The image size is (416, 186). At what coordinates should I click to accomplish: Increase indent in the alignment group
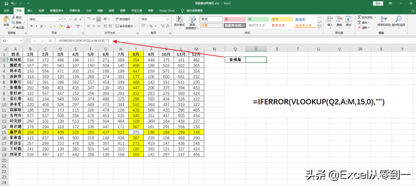pos(111,26)
